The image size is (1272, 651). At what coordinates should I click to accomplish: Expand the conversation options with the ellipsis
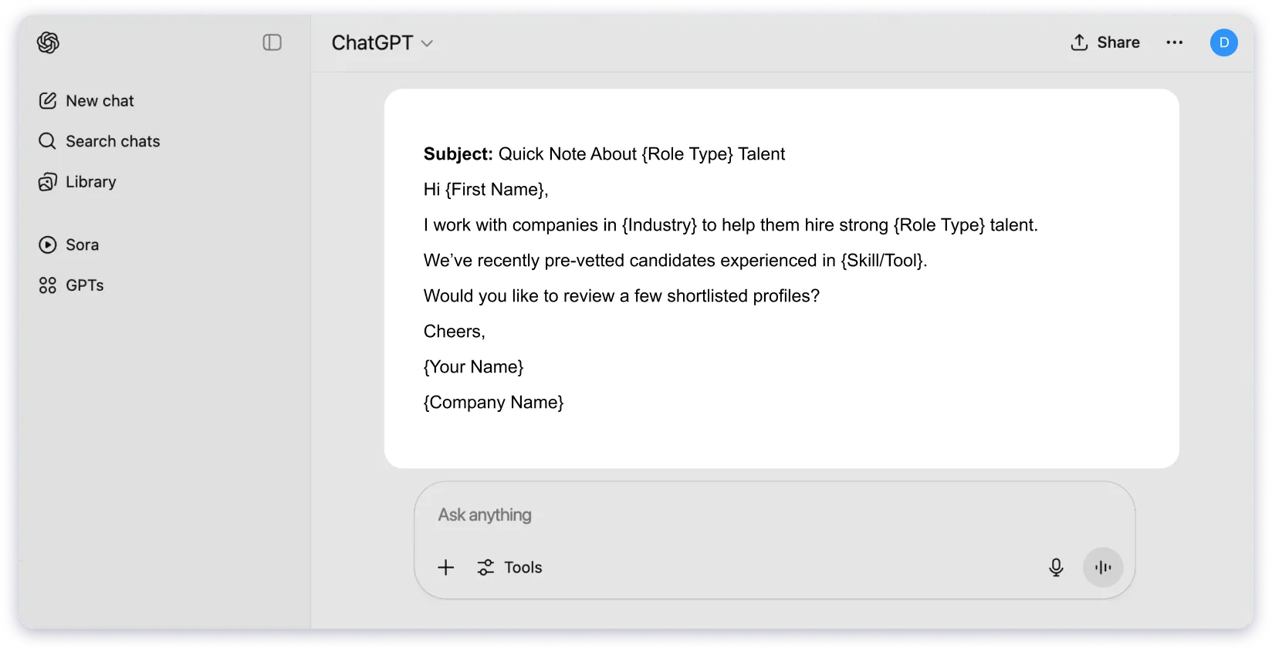[x=1174, y=42]
